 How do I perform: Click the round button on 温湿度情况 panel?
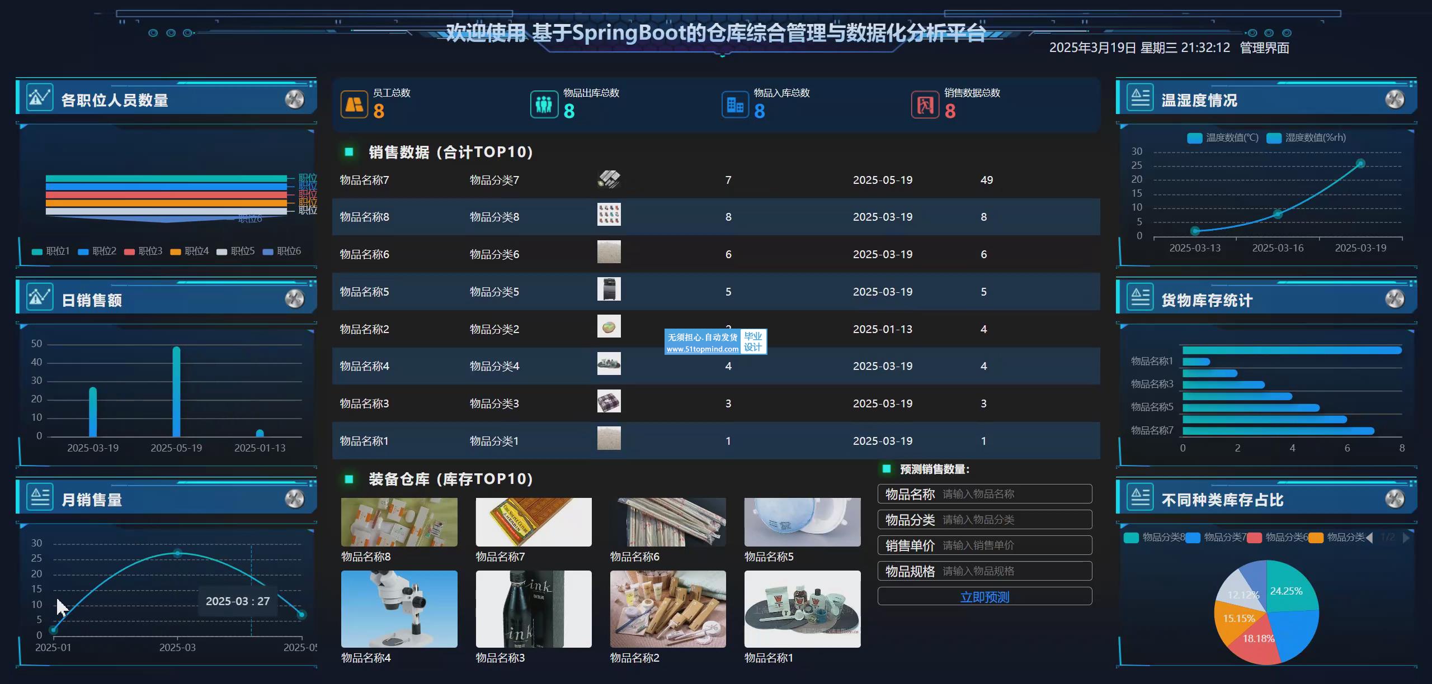[x=1395, y=99]
